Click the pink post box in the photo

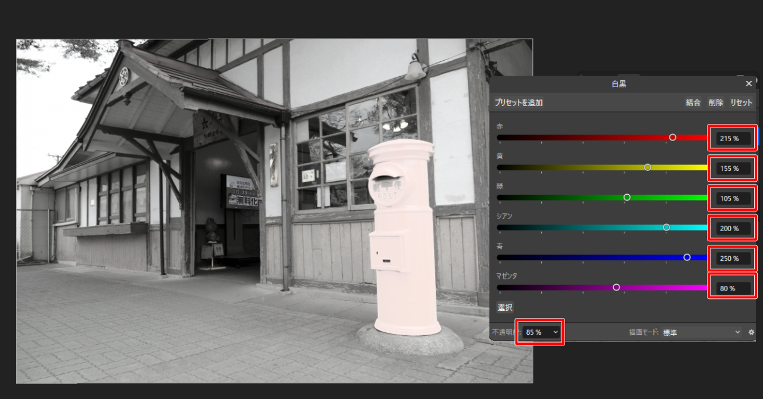[x=404, y=238]
